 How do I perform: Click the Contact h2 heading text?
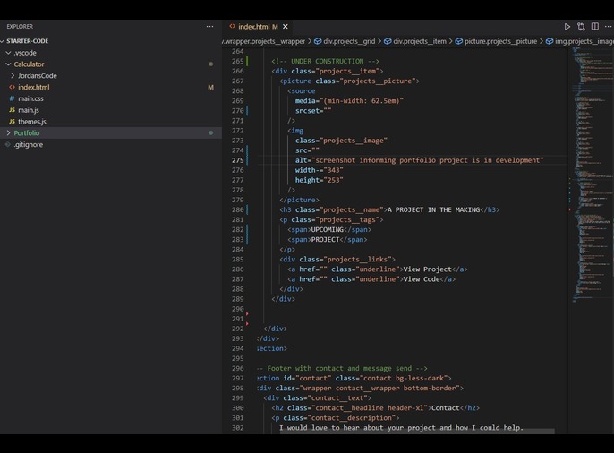[x=445, y=408]
